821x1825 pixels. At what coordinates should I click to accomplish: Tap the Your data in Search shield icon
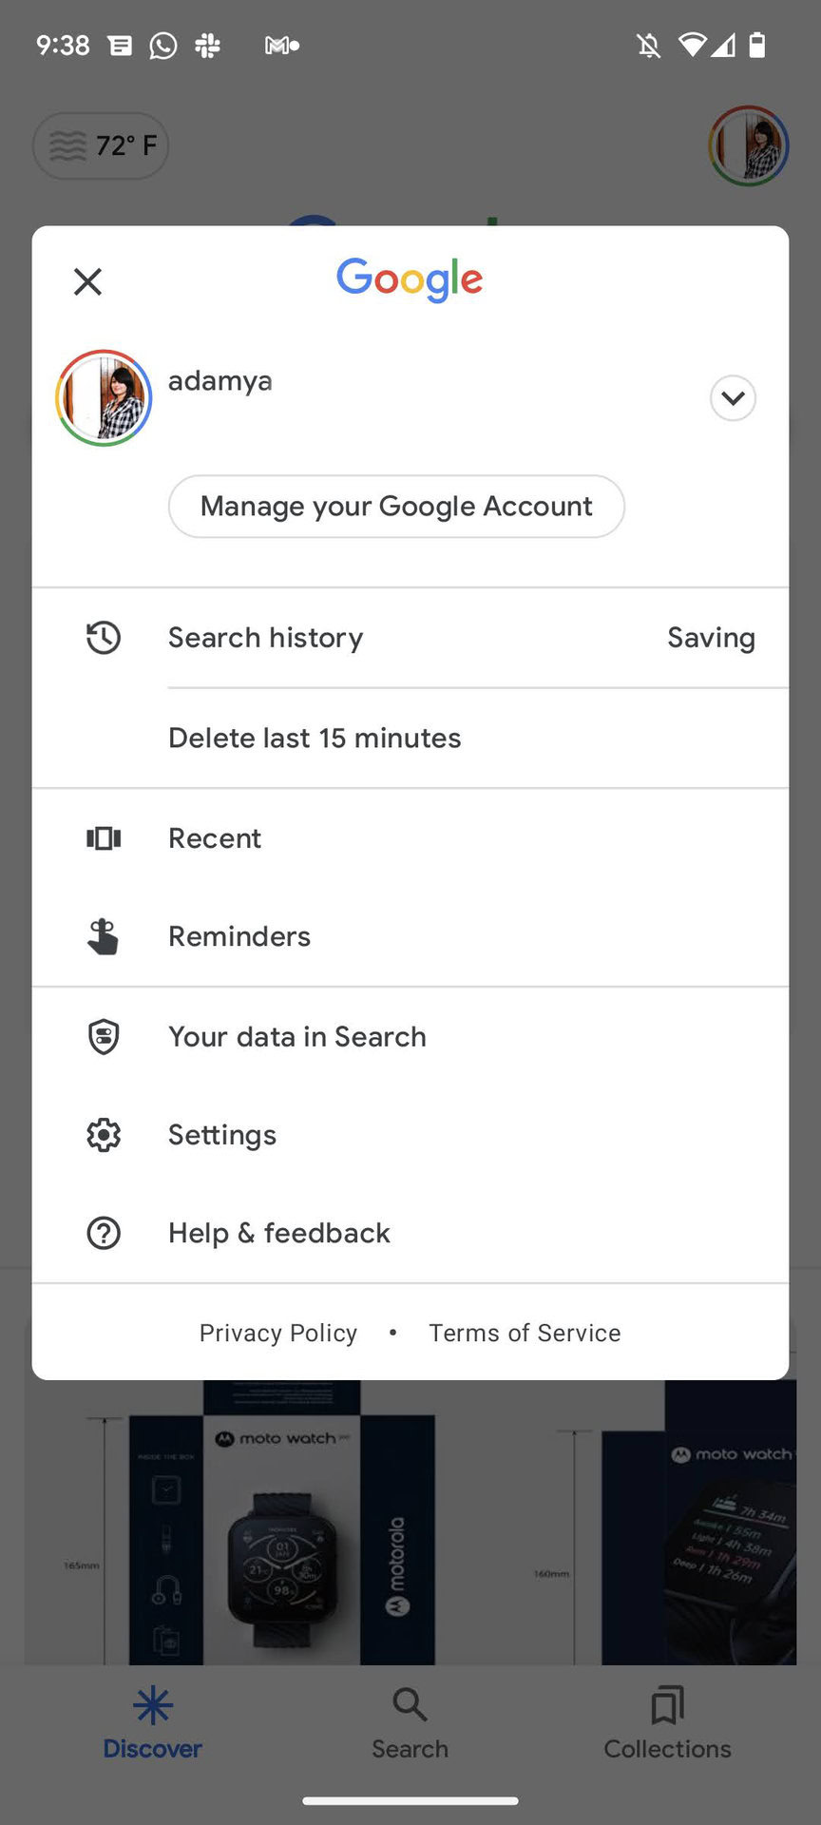click(104, 1037)
